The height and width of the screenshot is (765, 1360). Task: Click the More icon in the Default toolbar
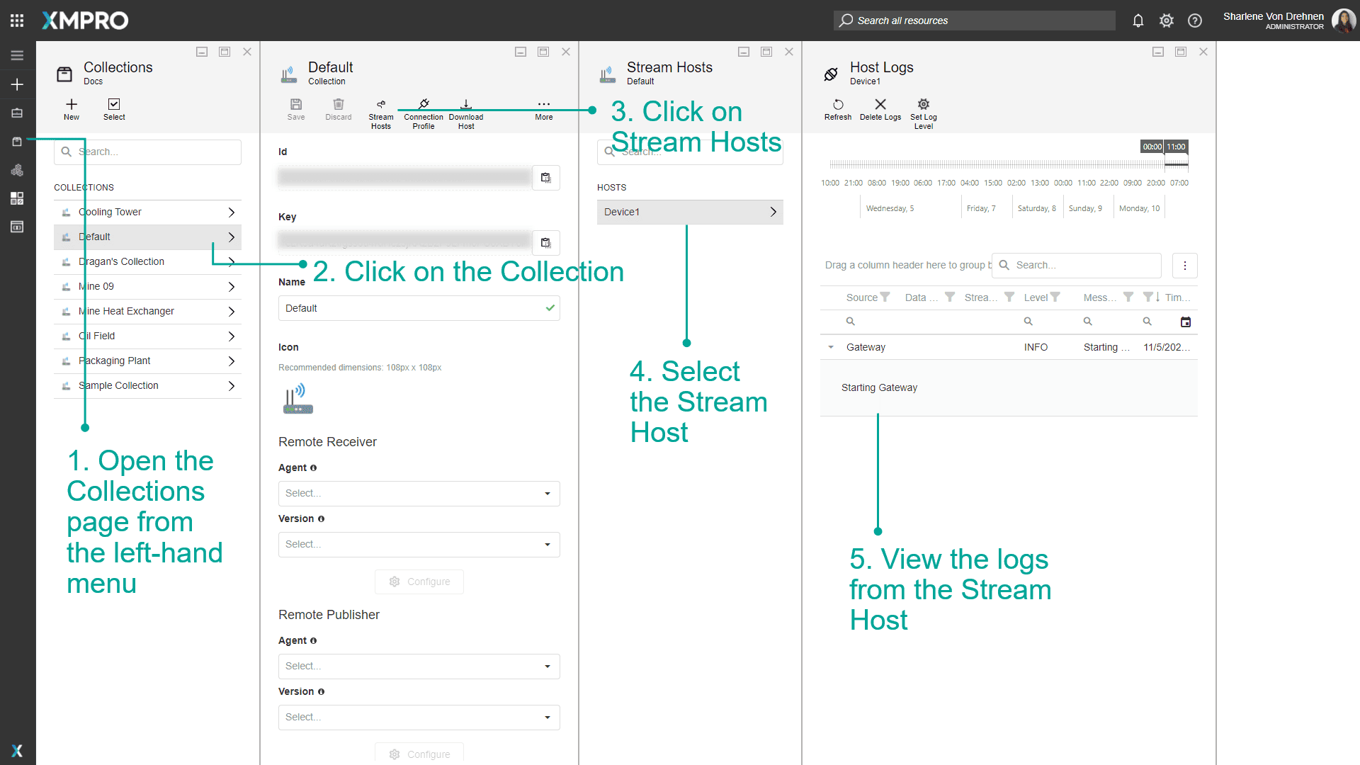(x=543, y=106)
